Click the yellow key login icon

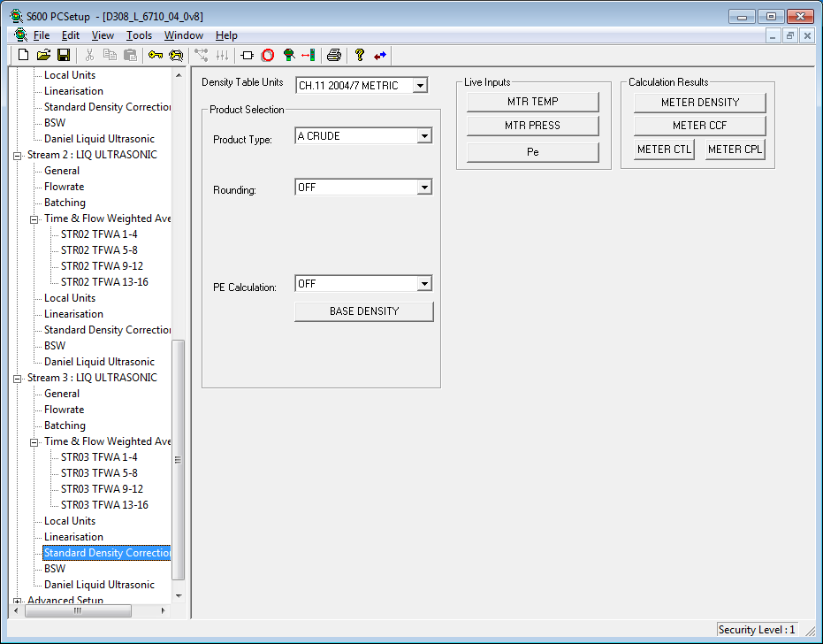coord(156,55)
